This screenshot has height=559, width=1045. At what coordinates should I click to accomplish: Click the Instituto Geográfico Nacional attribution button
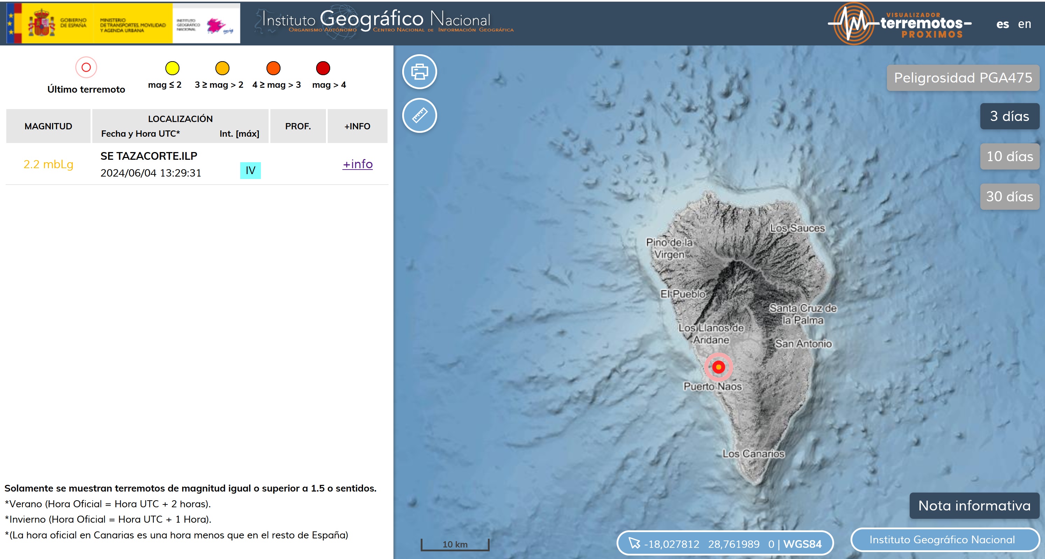(x=945, y=539)
